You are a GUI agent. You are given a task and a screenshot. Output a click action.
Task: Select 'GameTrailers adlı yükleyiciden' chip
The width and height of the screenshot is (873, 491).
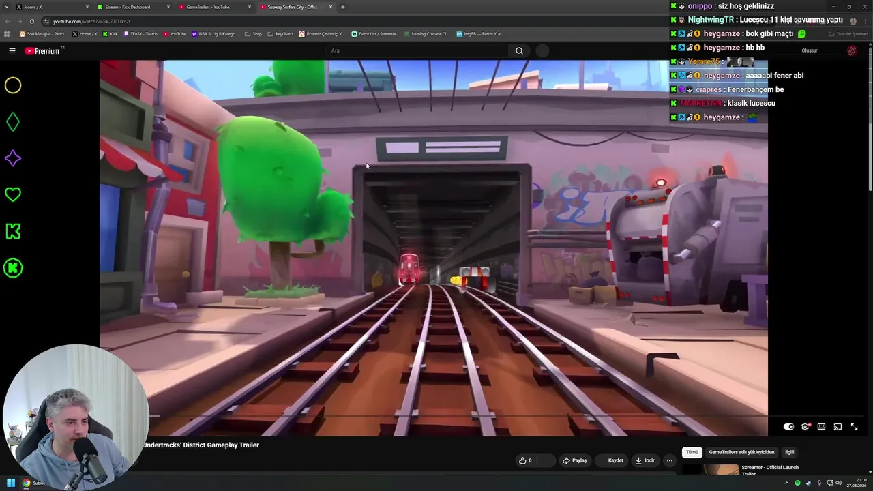click(x=741, y=452)
